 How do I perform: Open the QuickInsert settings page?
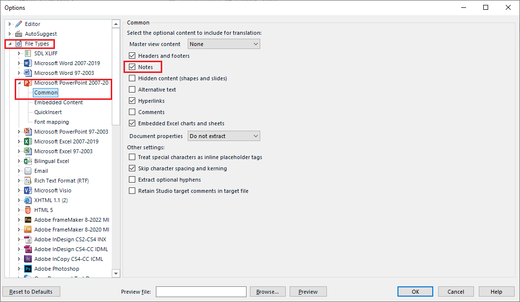48,112
